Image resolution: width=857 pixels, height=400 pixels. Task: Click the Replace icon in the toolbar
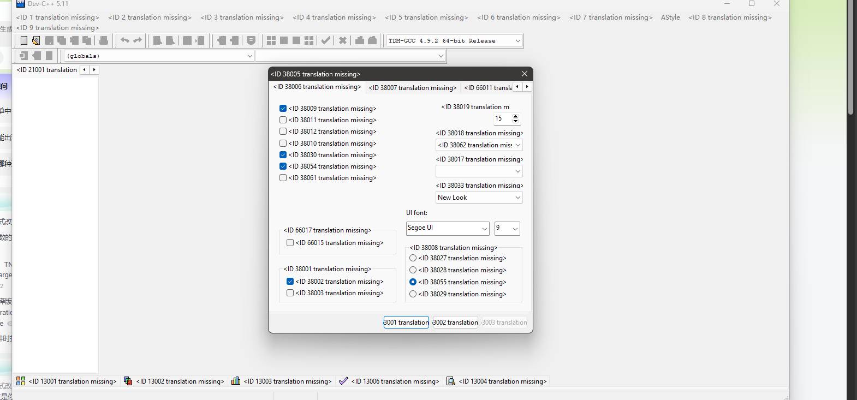point(170,40)
